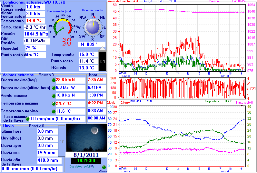Click green LED beside Temperatura máxima
This screenshot has height=173, width=257.
[54, 104]
